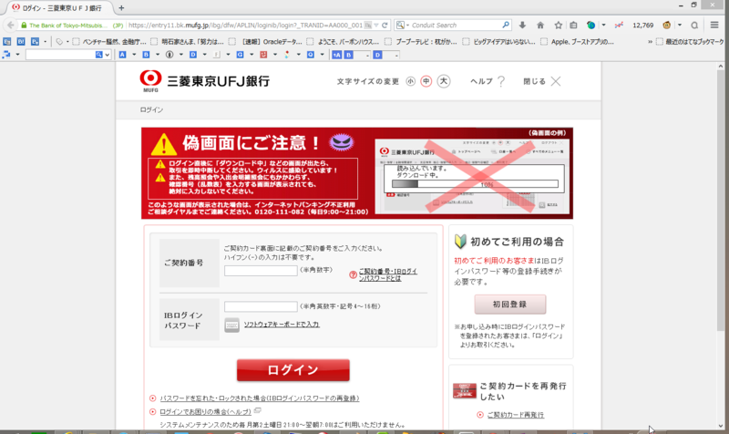Click the tag icon in bookmarks toolbar
This screenshot has width=729, height=434.
tap(59, 41)
